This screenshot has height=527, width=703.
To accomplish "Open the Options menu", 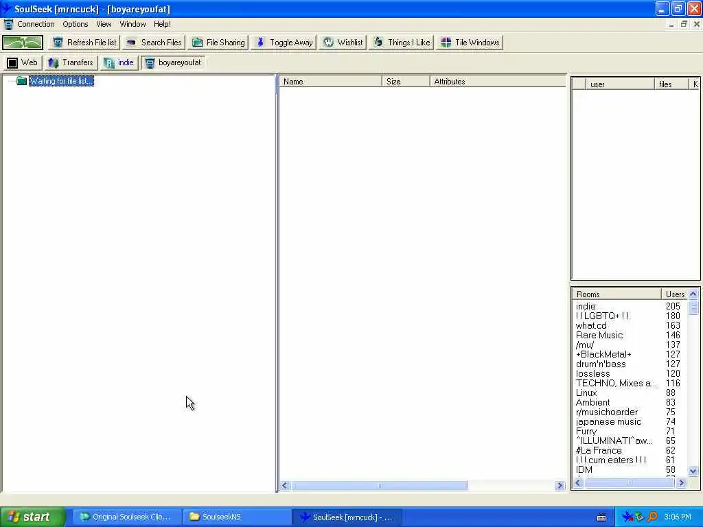I will [76, 24].
